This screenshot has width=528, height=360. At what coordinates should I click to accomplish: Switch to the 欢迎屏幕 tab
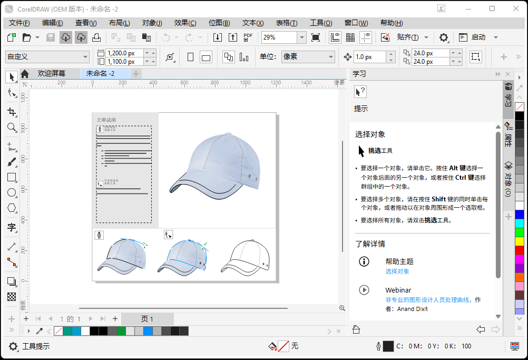(x=52, y=75)
